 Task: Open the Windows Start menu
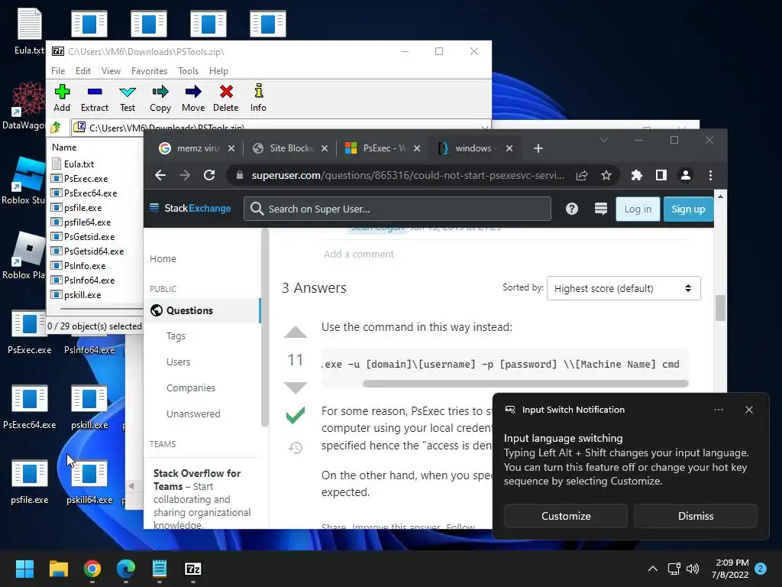pyautogui.click(x=24, y=569)
